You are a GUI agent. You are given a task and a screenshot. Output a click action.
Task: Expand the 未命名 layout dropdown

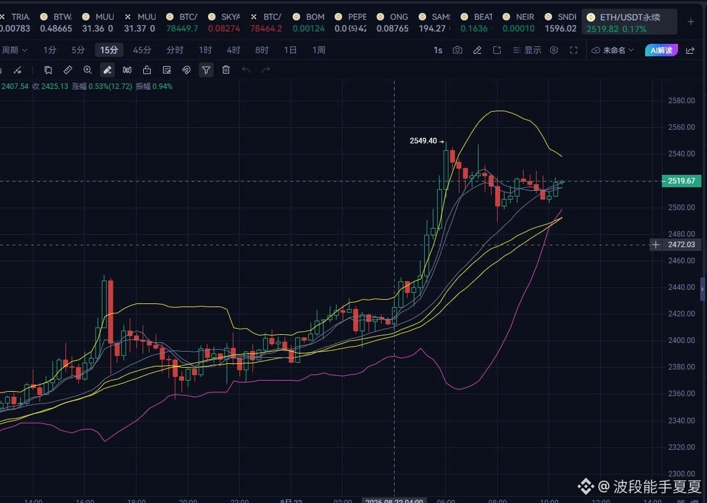[613, 50]
